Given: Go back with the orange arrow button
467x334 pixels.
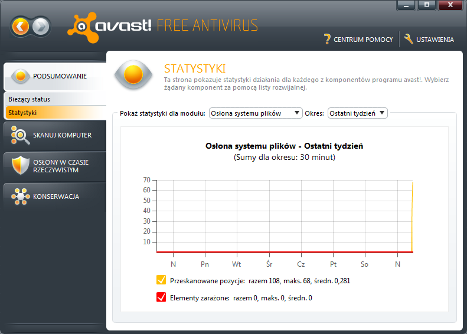Looking at the screenshot, I should [21, 27].
